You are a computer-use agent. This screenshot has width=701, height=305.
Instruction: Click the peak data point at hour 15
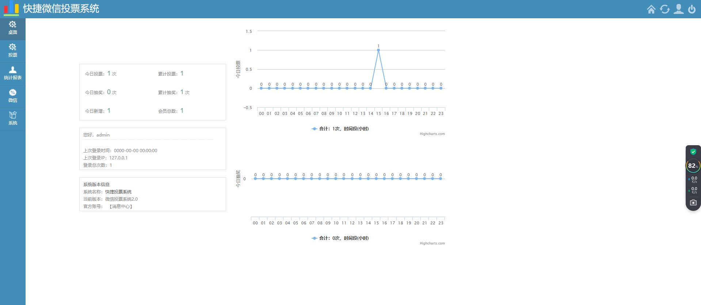378,50
